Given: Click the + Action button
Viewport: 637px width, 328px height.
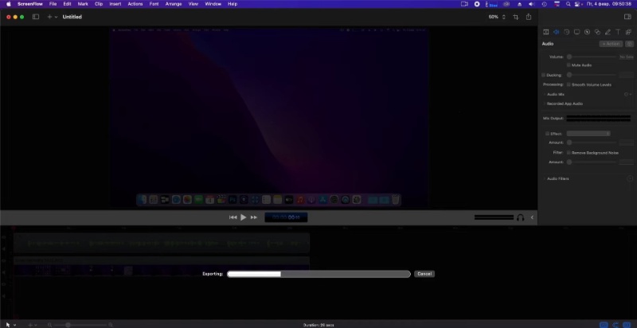Looking at the screenshot, I should (611, 44).
